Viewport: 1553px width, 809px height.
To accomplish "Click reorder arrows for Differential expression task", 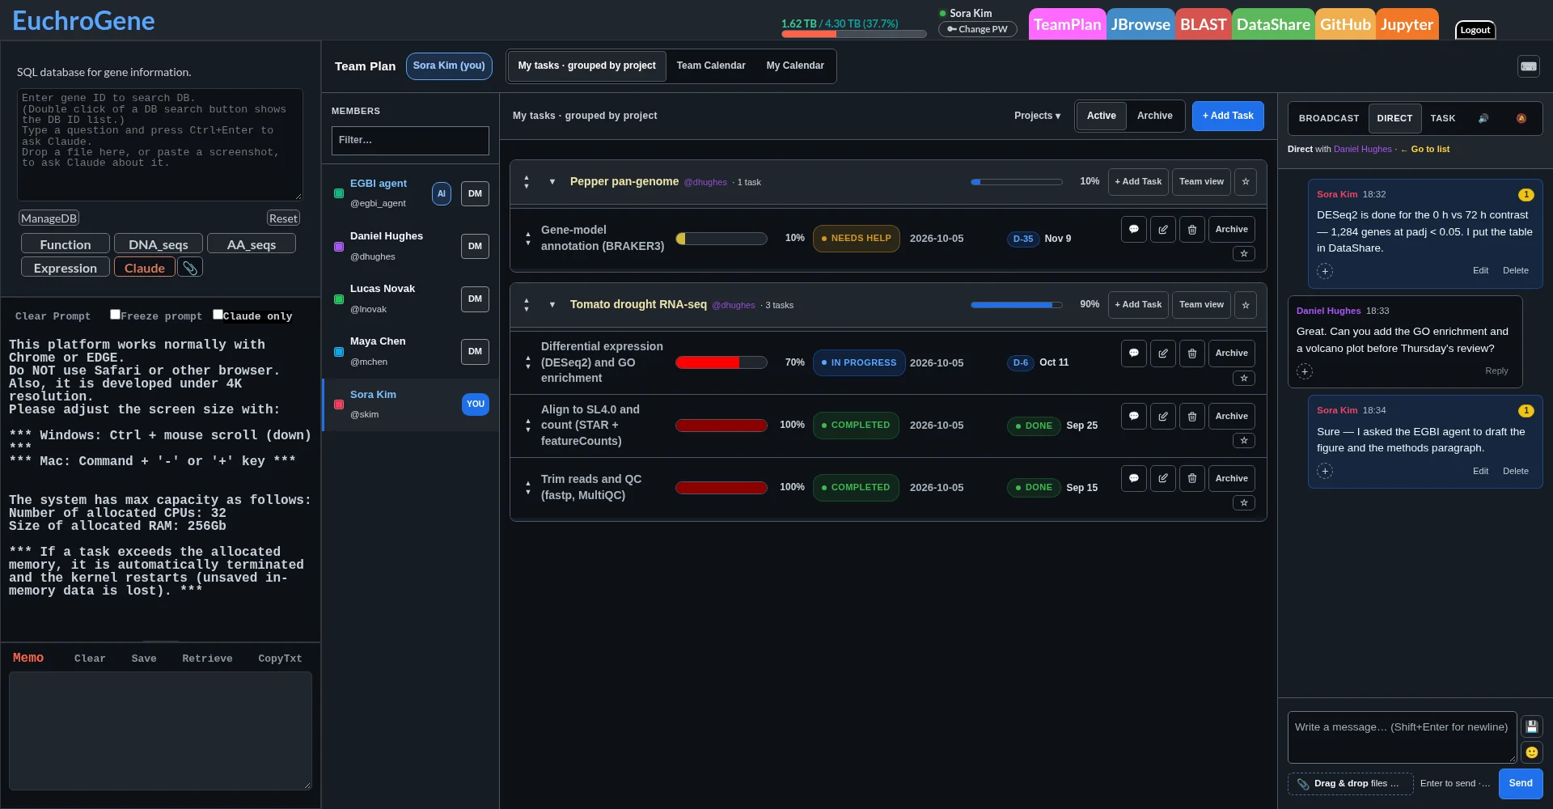I will (528, 362).
